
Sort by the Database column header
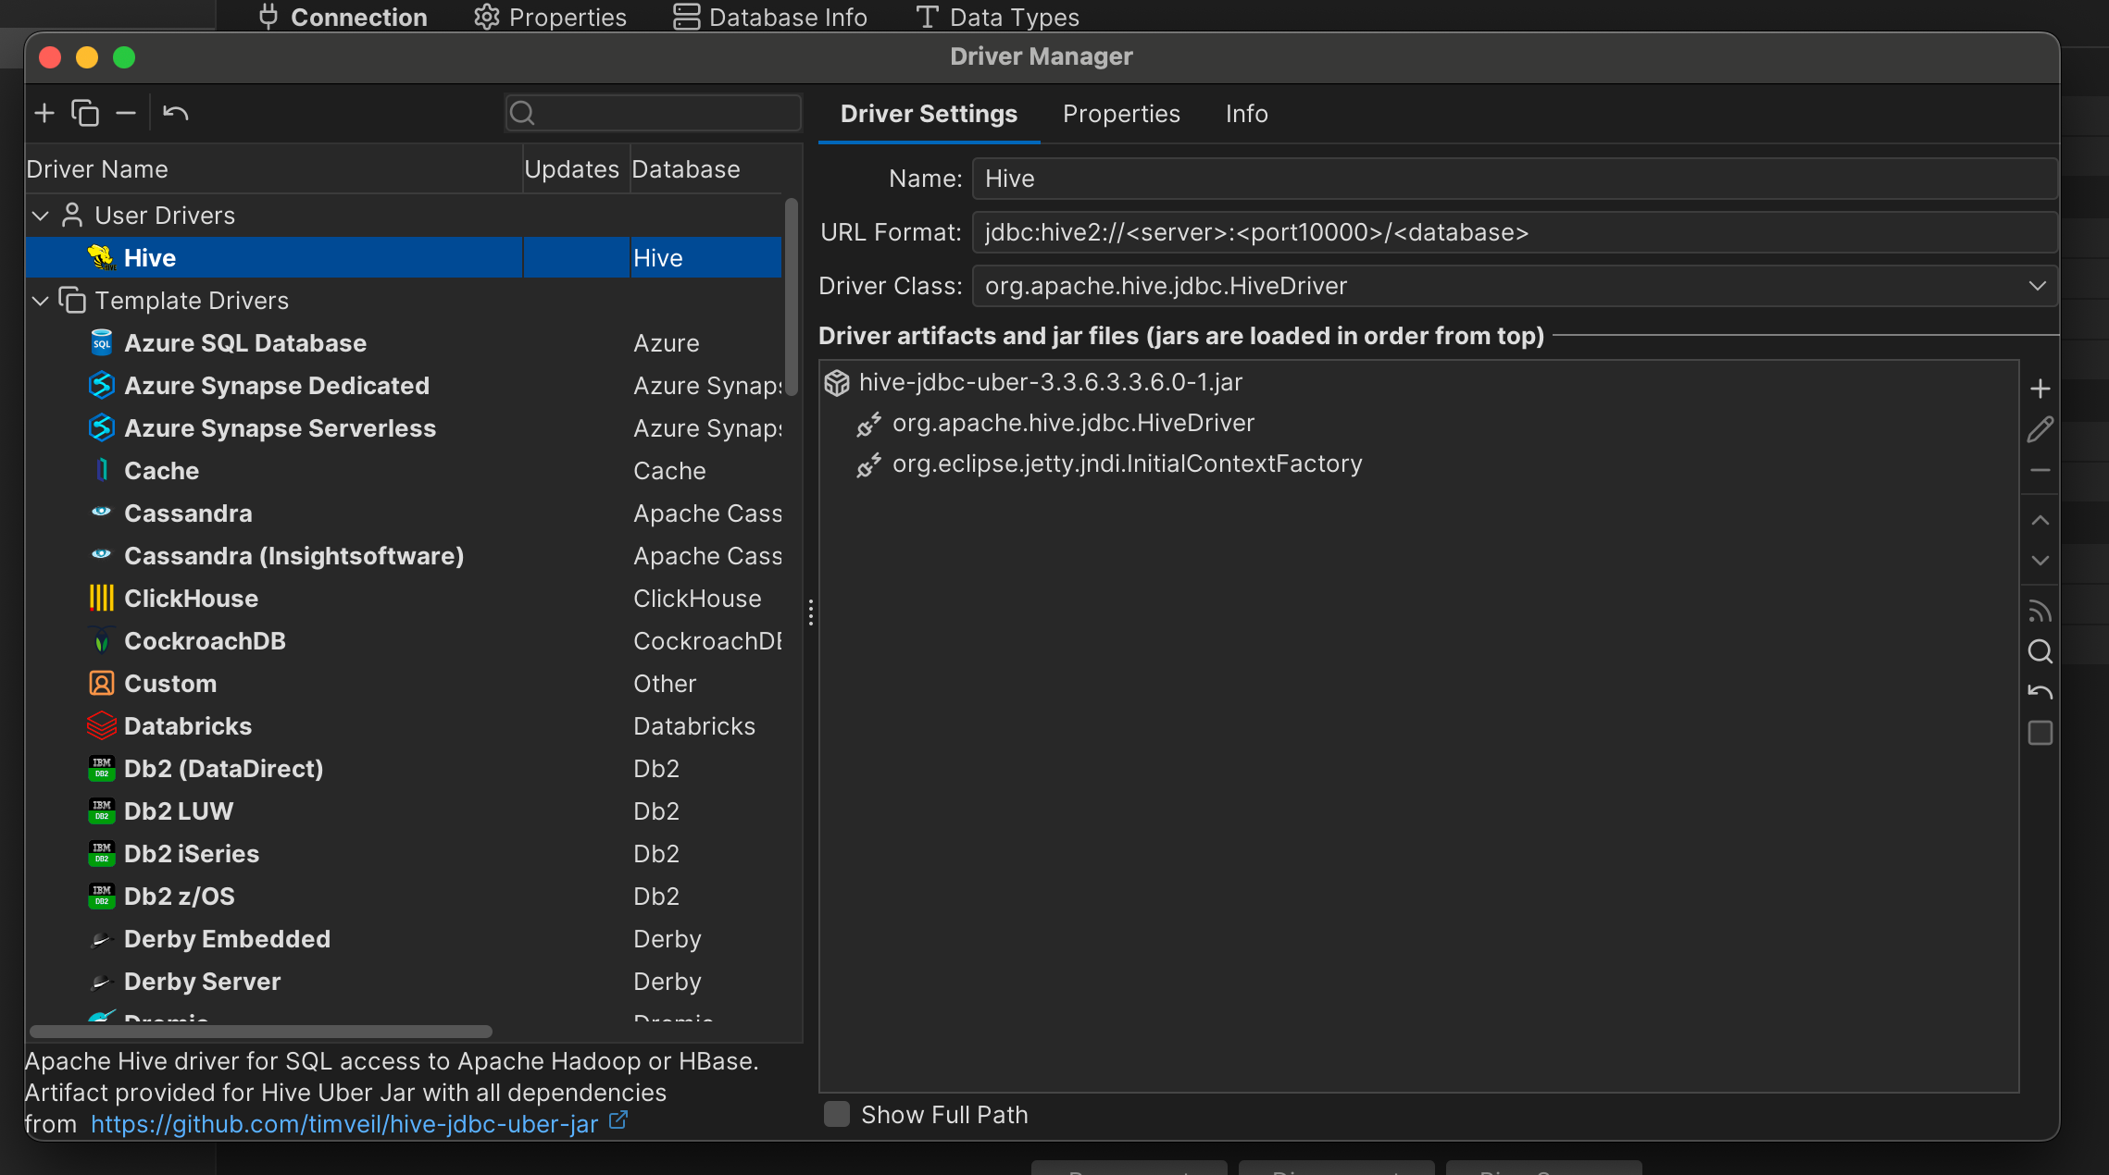click(706, 169)
